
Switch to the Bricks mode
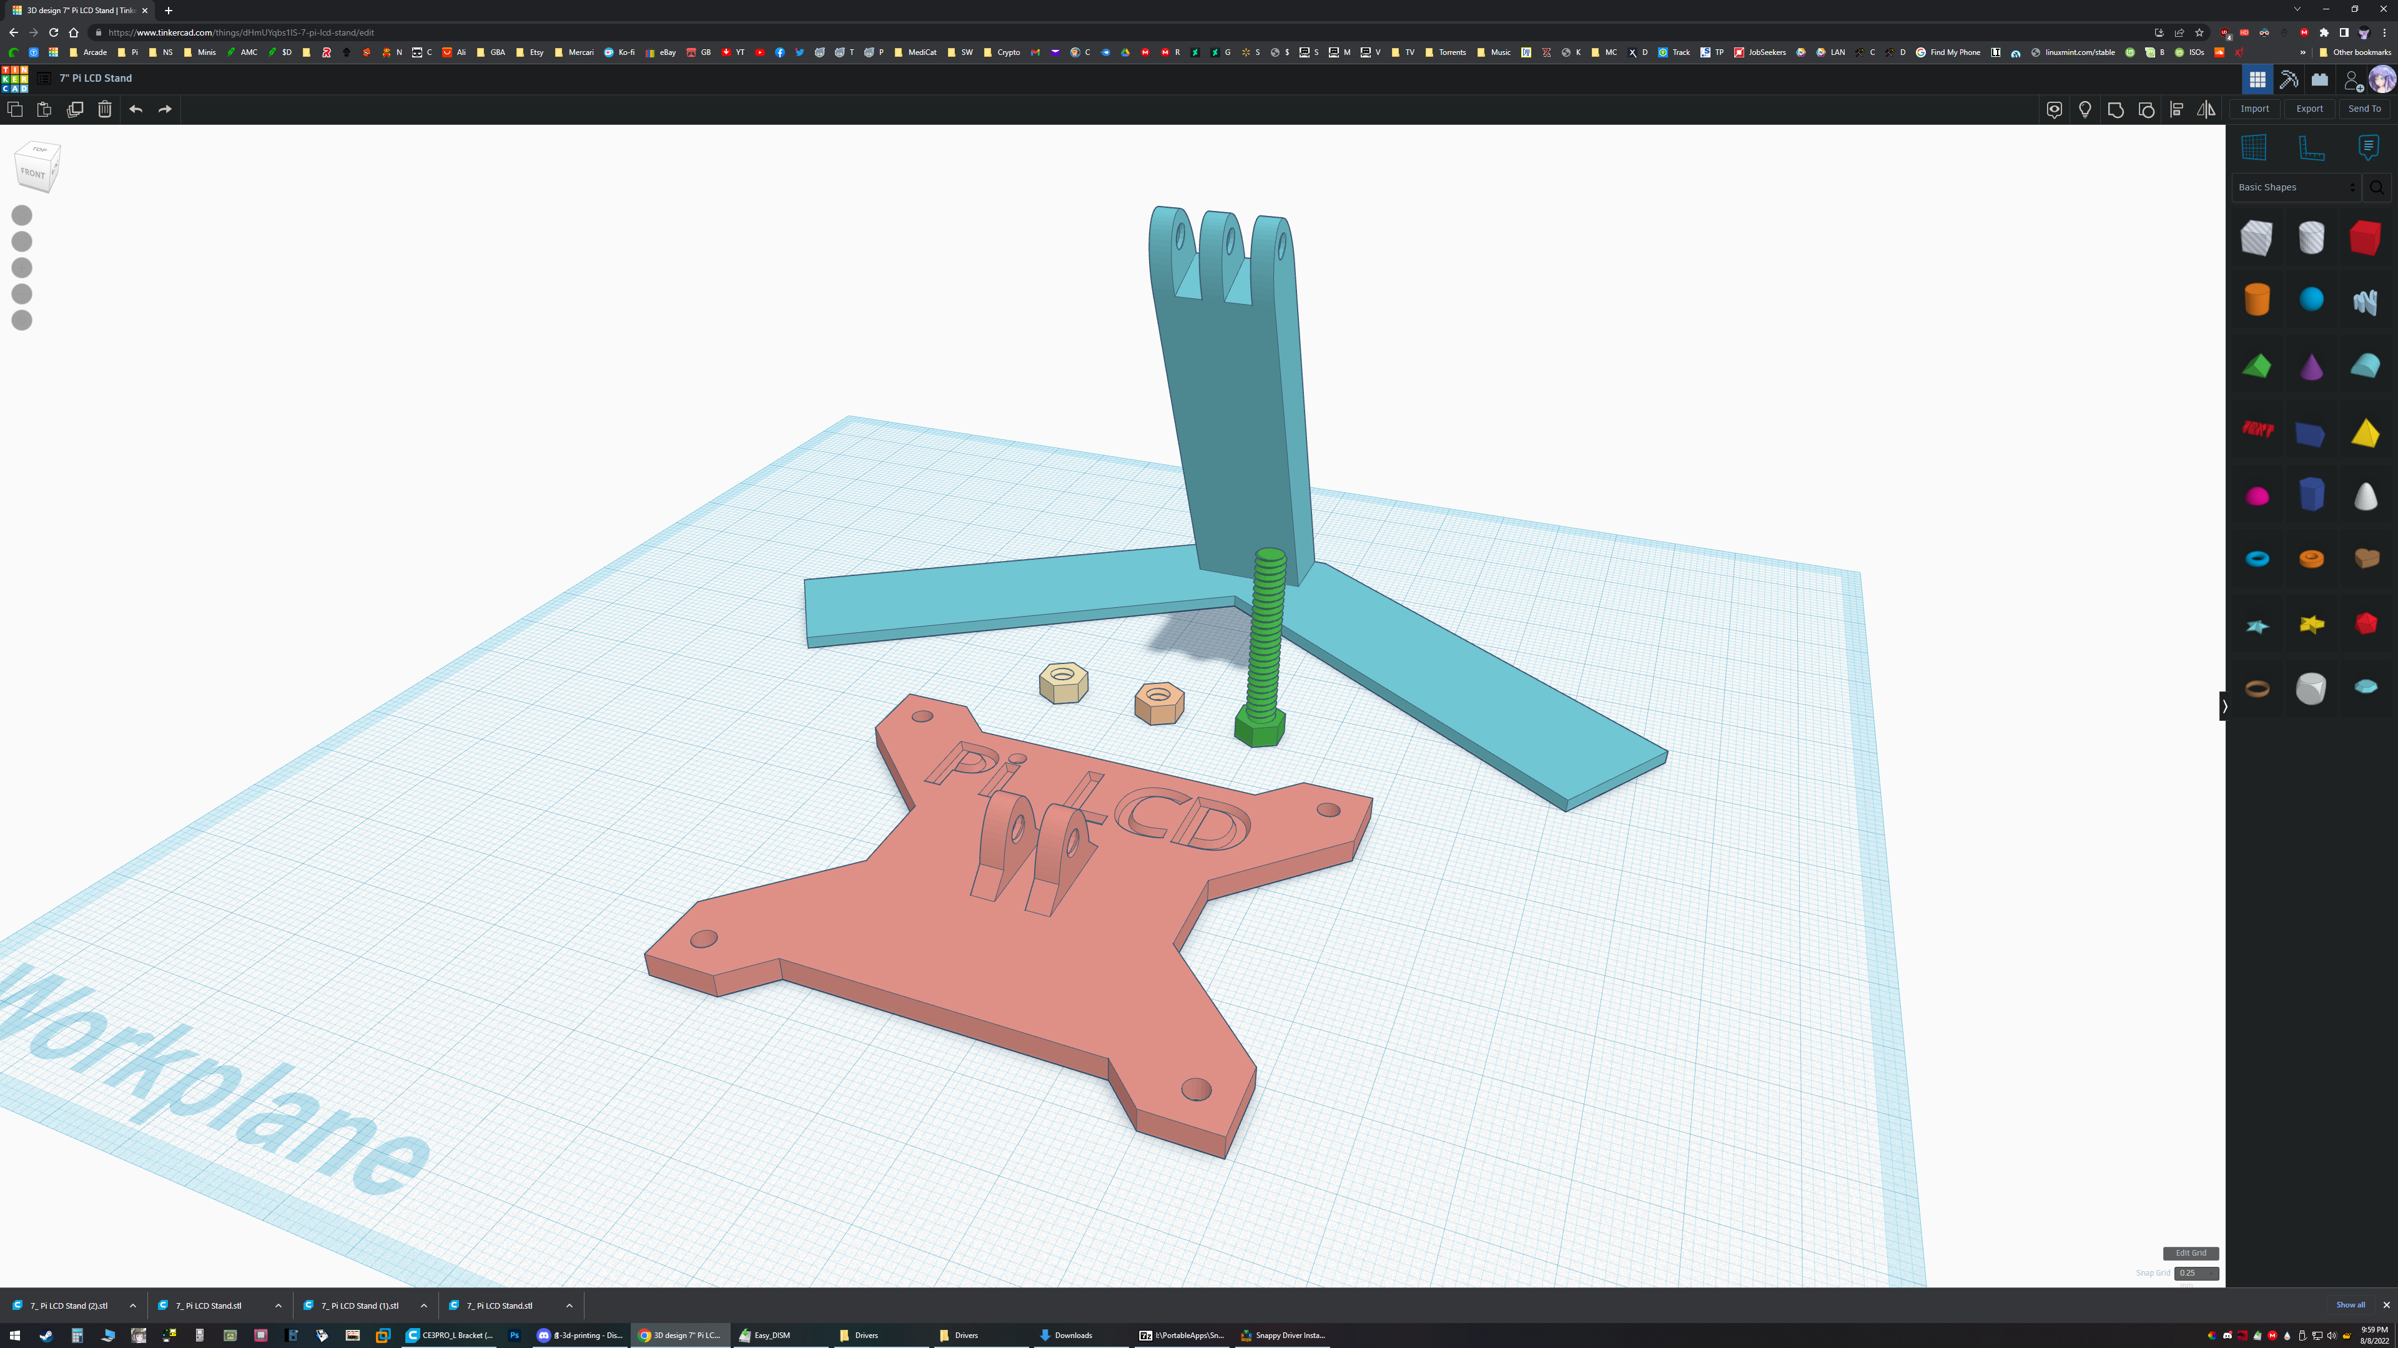pos(2320,80)
